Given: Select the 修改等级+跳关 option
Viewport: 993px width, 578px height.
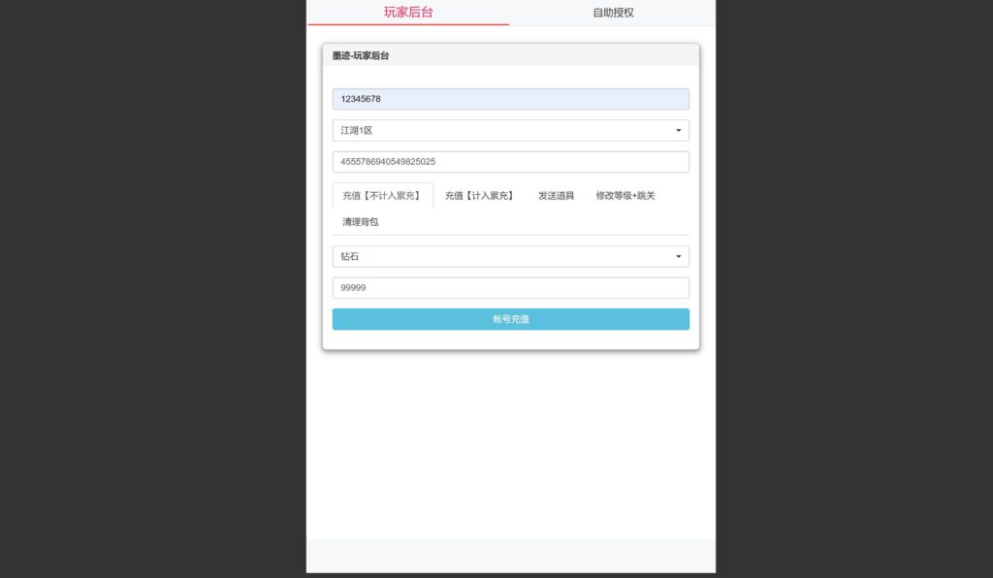Looking at the screenshot, I should (x=625, y=195).
